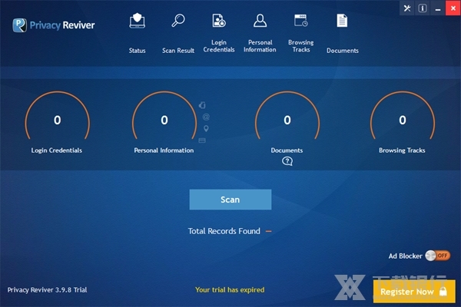Click the info icon in title bar
This screenshot has height=307, width=461.
[x=422, y=8]
